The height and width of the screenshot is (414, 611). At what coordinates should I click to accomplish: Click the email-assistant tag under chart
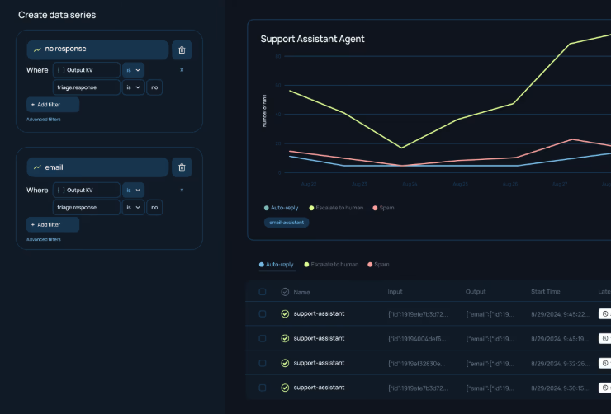tap(287, 223)
